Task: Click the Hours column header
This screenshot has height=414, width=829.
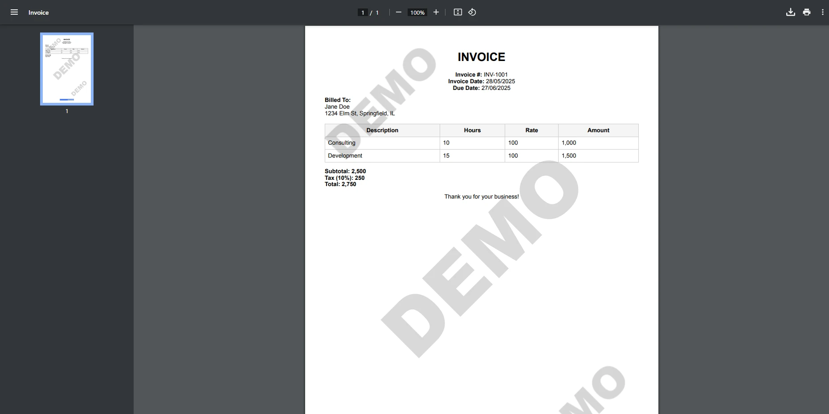Action: tap(472, 130)
